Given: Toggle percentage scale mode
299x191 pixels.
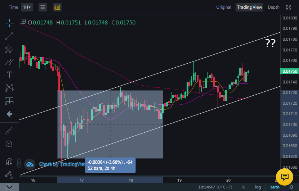Looking at the screenshot, I should (x=243, y=187).
